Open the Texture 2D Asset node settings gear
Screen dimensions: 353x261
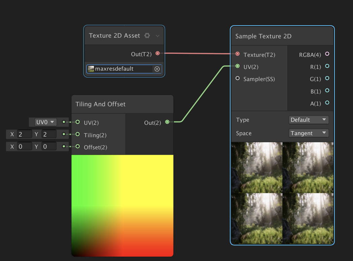click(147, 35)
